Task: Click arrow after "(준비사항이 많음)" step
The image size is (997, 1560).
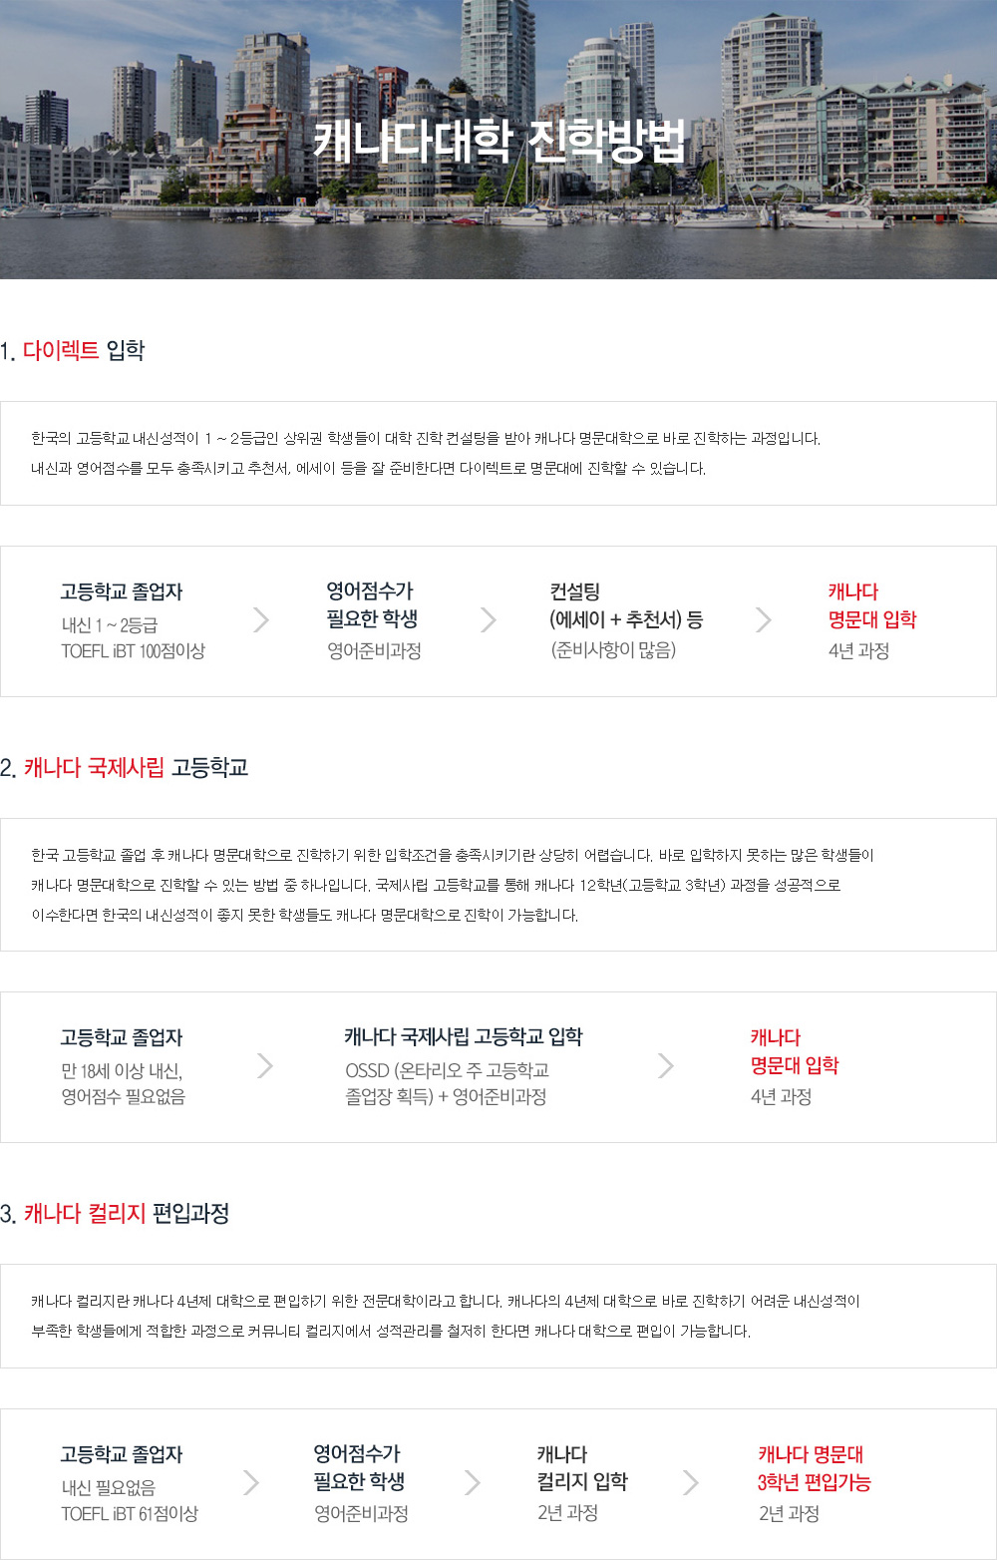Action: pyautogui.click(x=764, y=620)
